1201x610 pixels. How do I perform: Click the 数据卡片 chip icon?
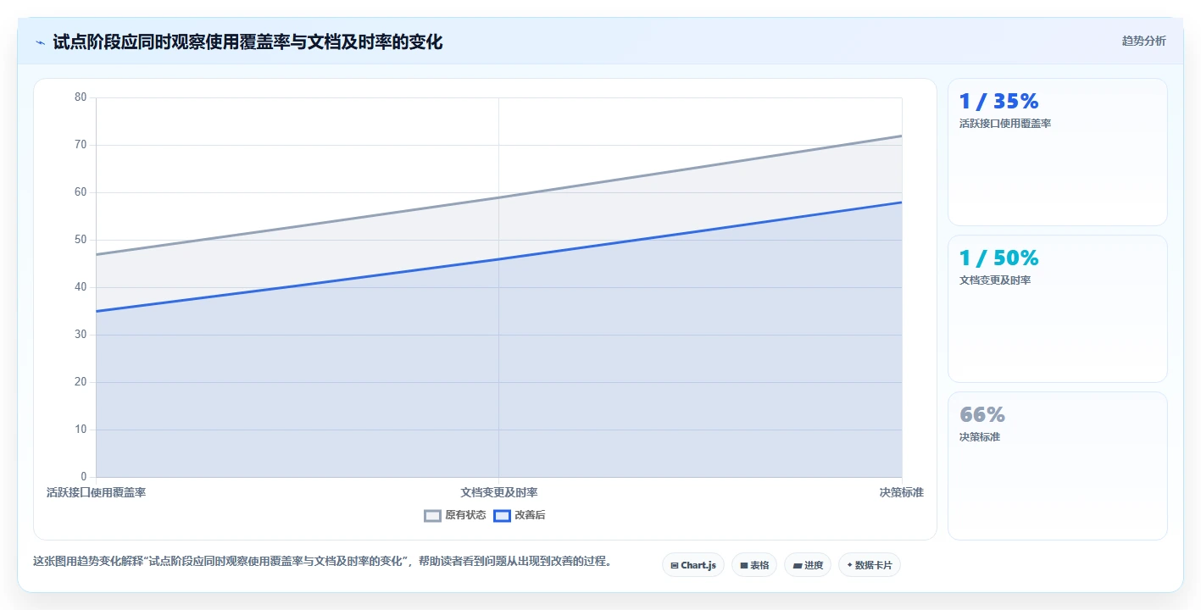click(849, 564)
